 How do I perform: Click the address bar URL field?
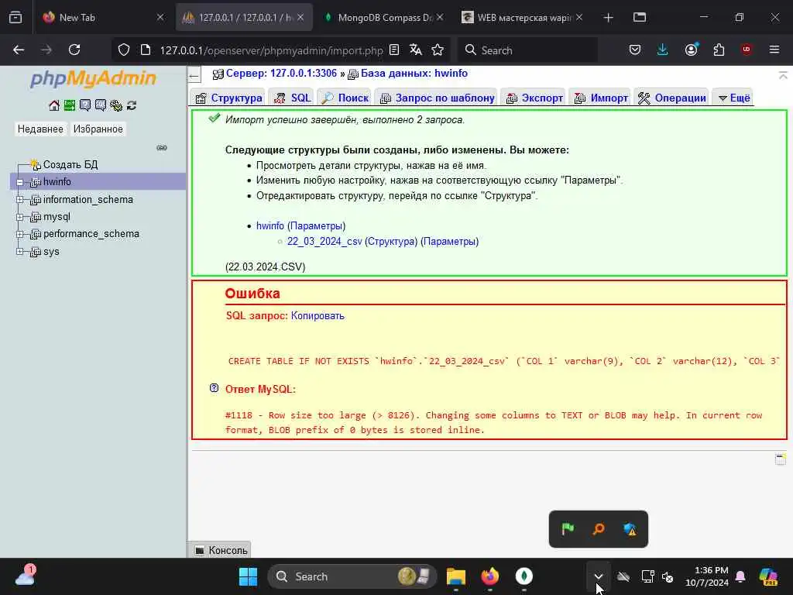click(x=272, y=50)
